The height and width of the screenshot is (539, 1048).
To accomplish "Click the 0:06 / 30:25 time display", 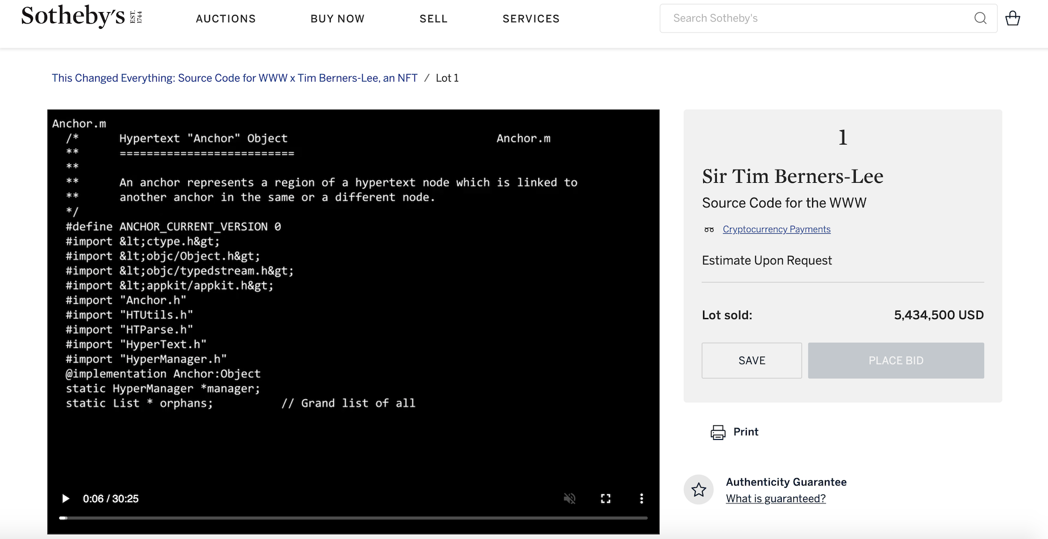I will [x=111, y=499].
